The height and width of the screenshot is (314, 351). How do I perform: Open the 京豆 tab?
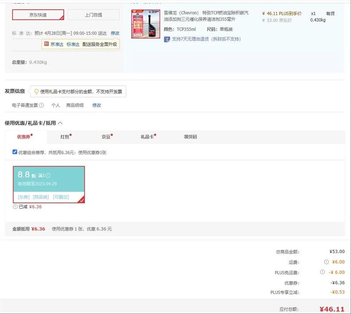click(106, 137)
